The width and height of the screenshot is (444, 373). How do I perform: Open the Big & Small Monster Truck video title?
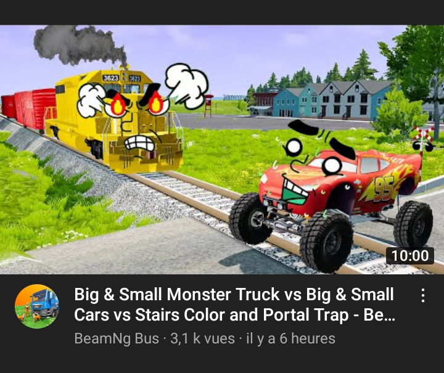[234, 305]
